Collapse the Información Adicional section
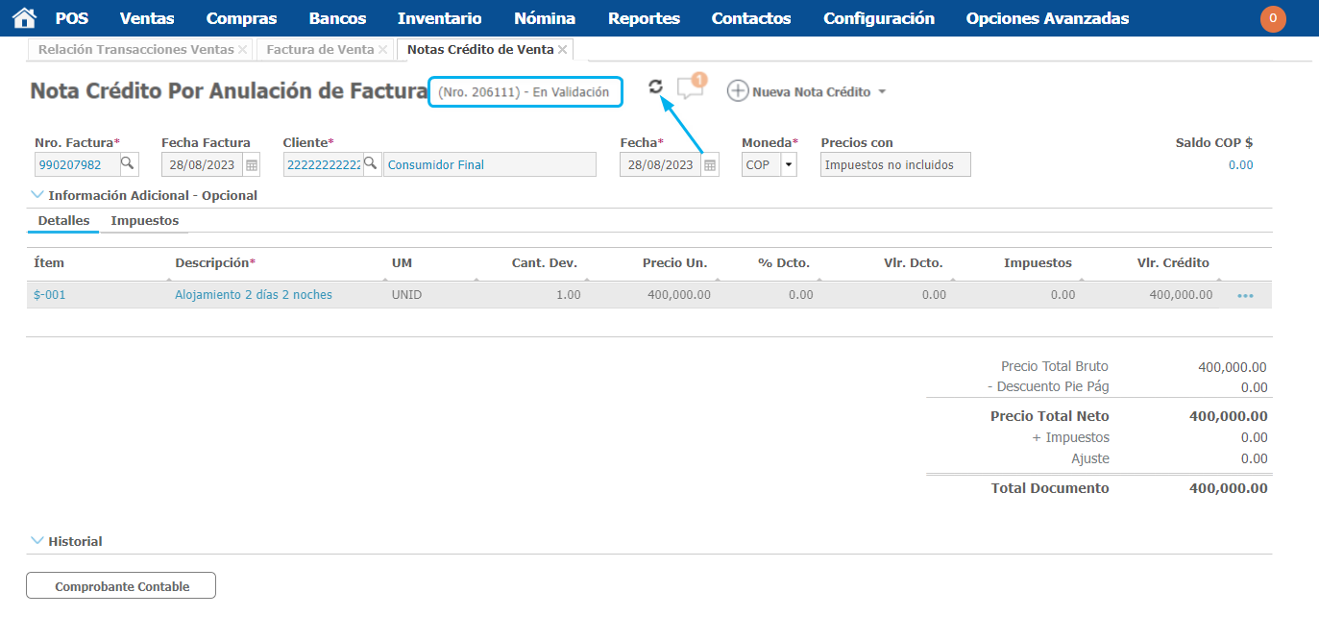Screen dimensions: 1319x617 [38, 195]
